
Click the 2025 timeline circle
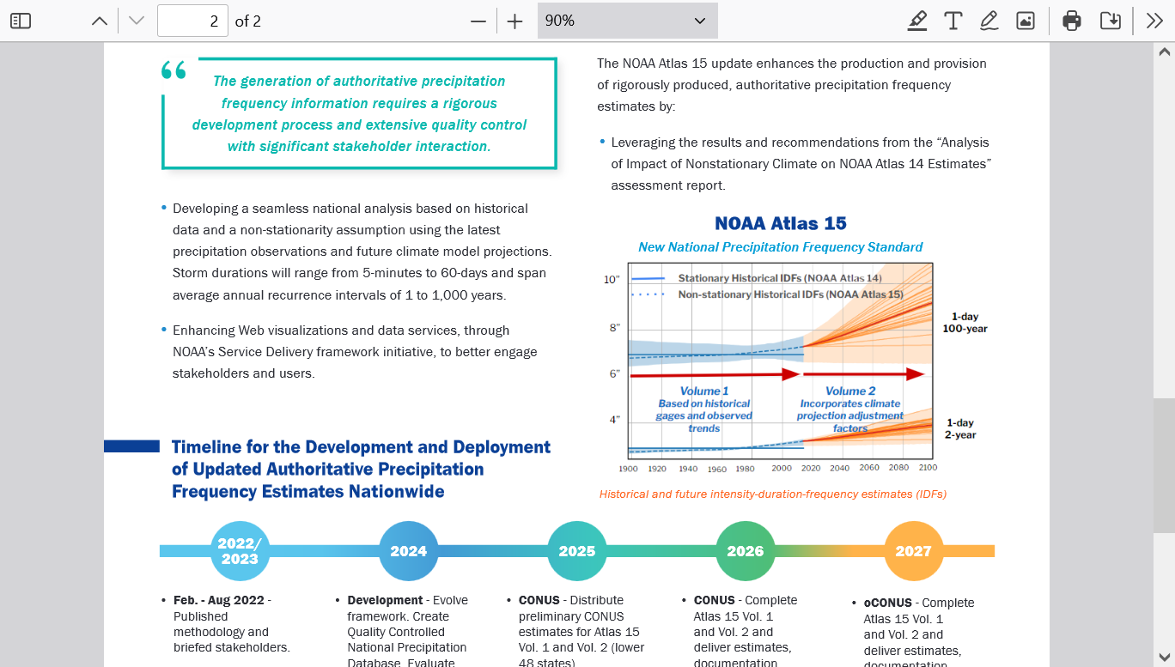pos(577,551)
